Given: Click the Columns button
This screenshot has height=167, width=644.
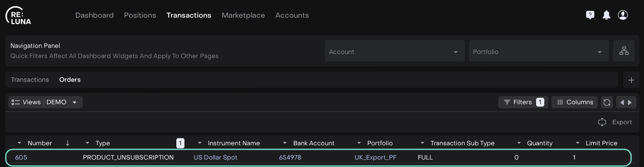Looking at the screenshot, I should click(575, 102).
